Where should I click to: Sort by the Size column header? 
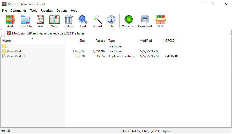76,41
